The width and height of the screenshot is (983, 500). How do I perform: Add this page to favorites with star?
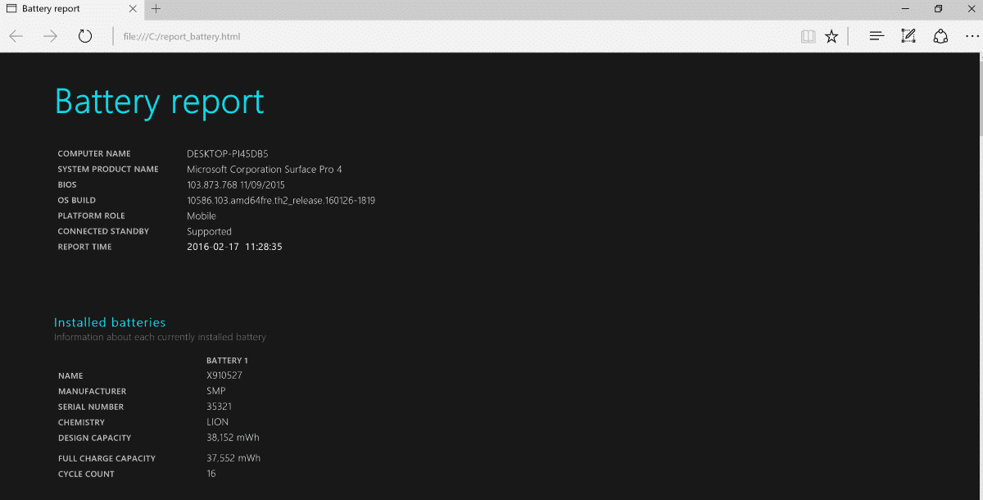click(831, 36)
